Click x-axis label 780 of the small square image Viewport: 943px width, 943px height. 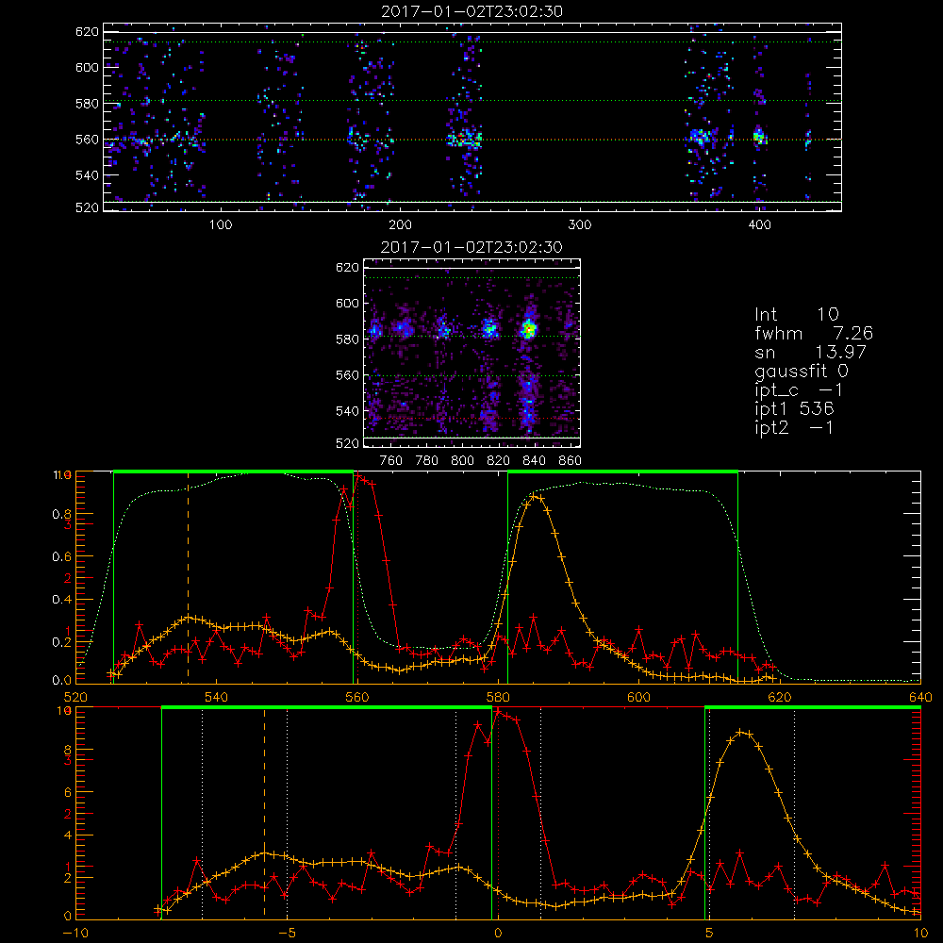click(427, 461)
